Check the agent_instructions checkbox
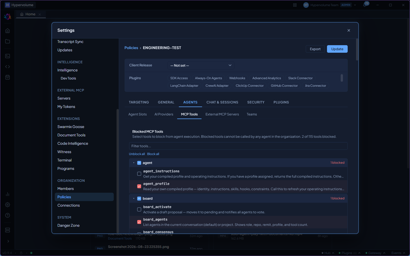 tap(139, 174)
